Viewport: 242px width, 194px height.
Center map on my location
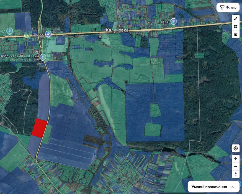[x=236, y=148]
